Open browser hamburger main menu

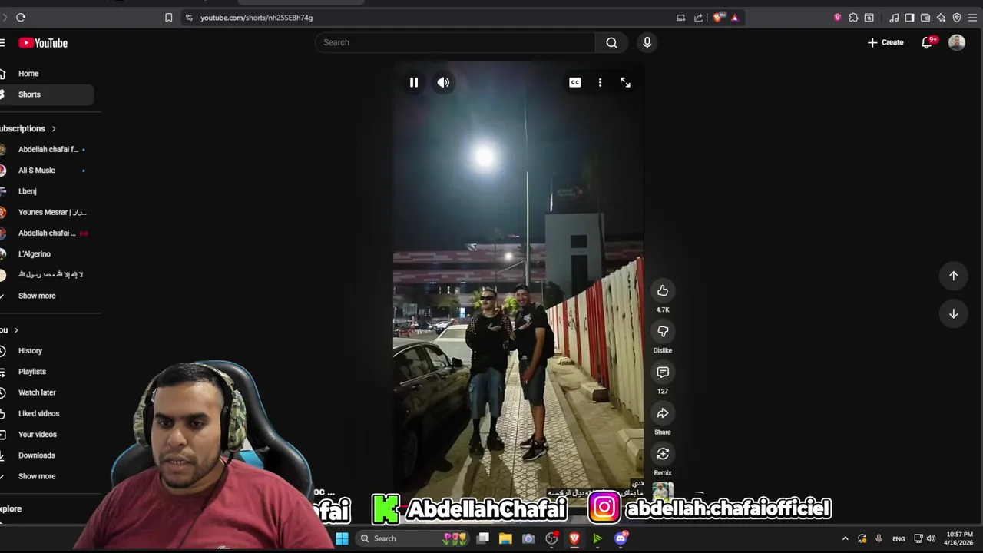pyautogui.click(x=972, y=18)
